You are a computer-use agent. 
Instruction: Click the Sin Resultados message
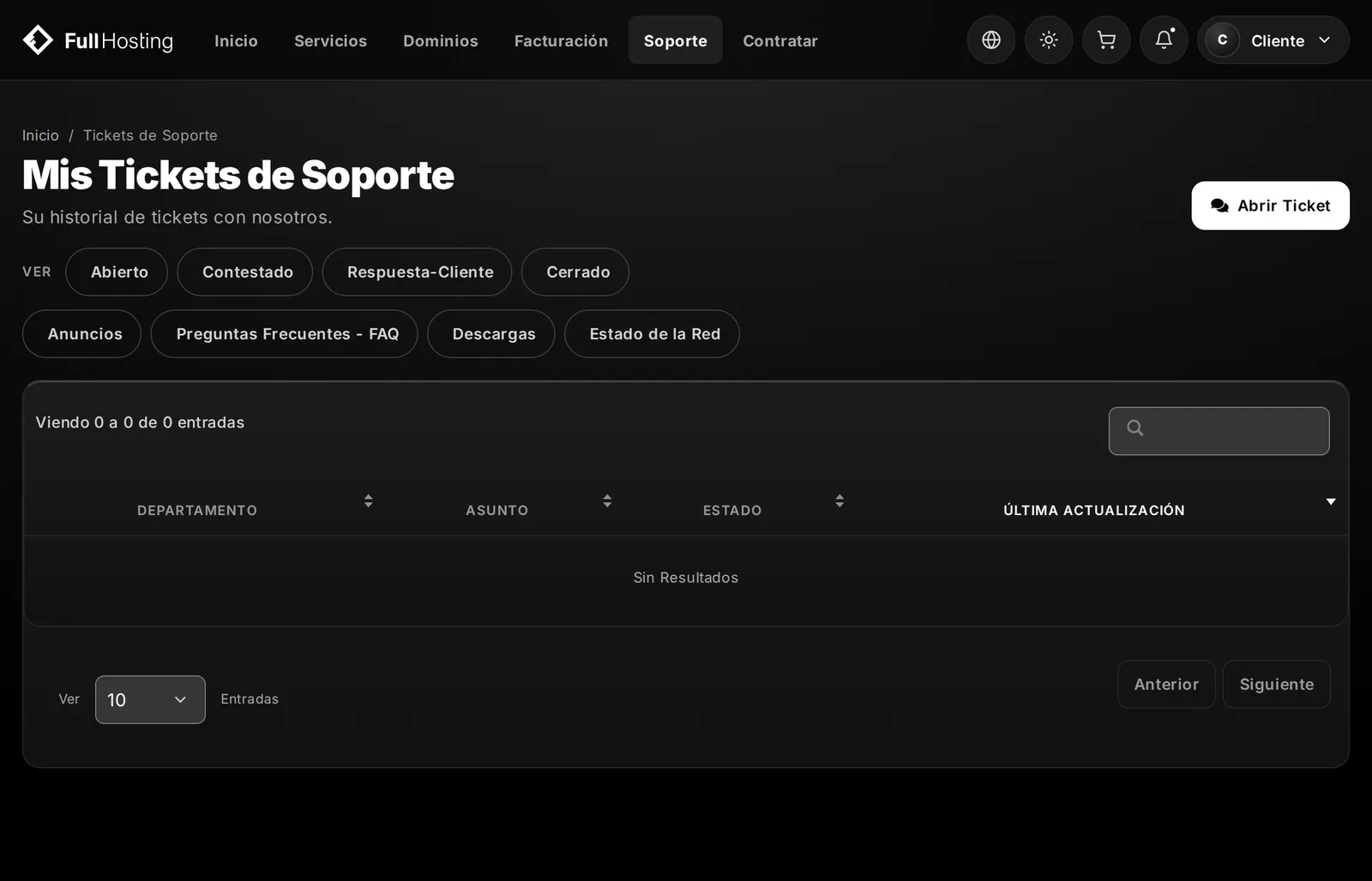[x=686, y=578]
